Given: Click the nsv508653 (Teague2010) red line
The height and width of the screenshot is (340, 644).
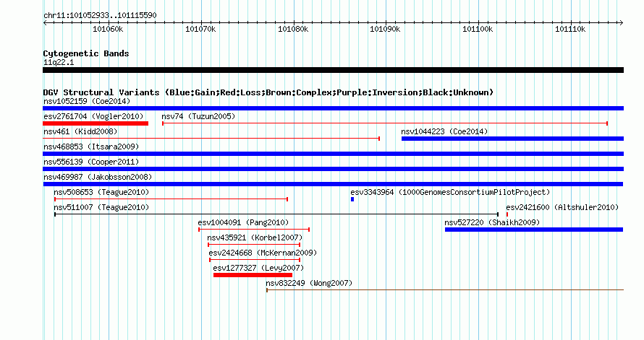Looking at the screenshot, I should click(171, 199).
